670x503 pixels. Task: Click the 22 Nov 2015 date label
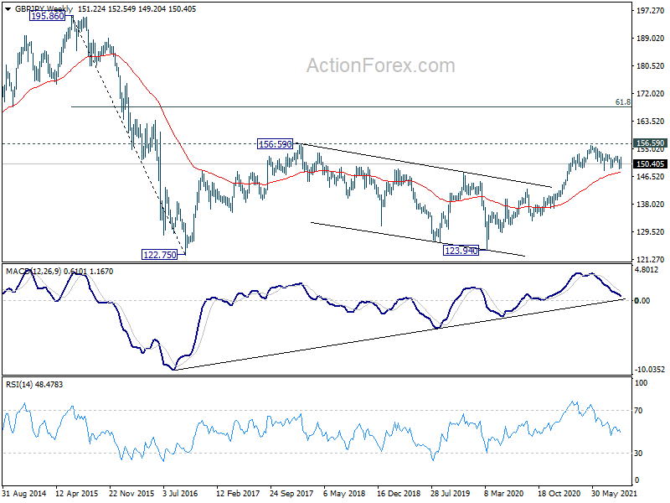click(x=131, y=494)
